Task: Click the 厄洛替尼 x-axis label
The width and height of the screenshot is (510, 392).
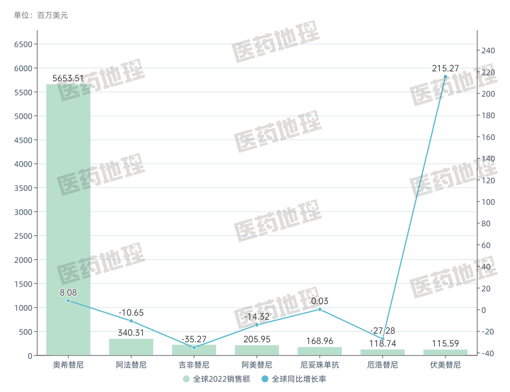Action: pyautogui.click(x=382, y=365)
